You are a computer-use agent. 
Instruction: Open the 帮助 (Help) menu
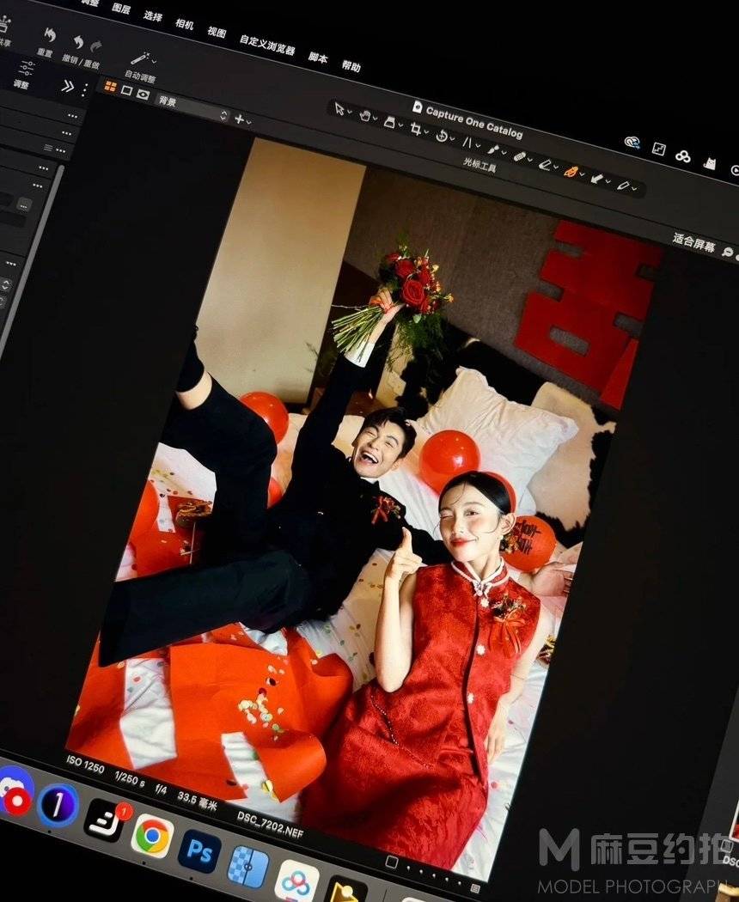351,66
